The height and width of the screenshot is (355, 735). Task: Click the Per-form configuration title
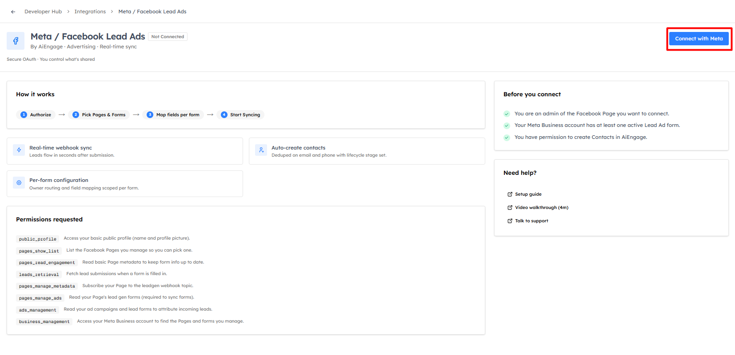click(x=59, y=180)
